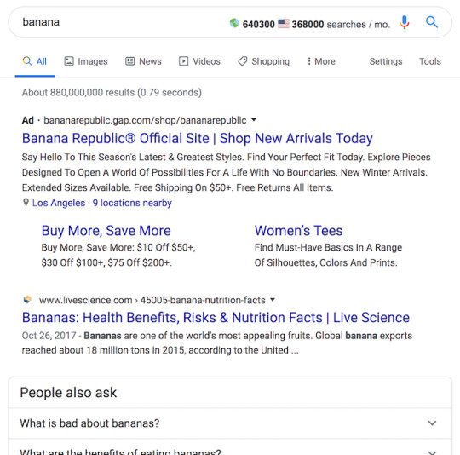460x455 pixels.
Task: Click the US flag icon beside 368000
Action: [x=284, y=24]
